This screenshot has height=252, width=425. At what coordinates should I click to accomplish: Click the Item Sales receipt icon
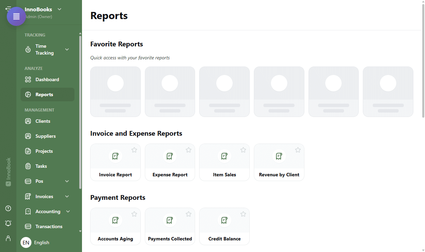point(224,156)
